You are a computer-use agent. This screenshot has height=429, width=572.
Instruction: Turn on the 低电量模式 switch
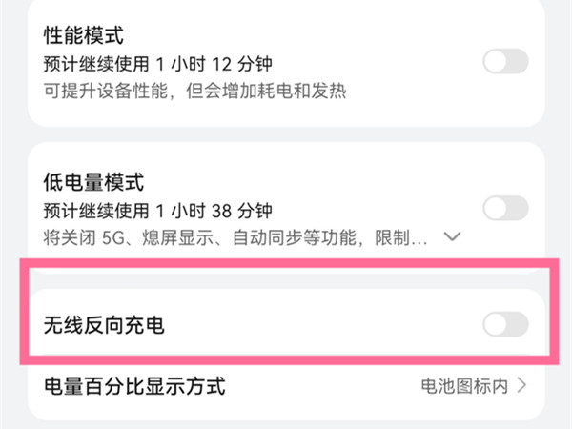click(505, 208)
